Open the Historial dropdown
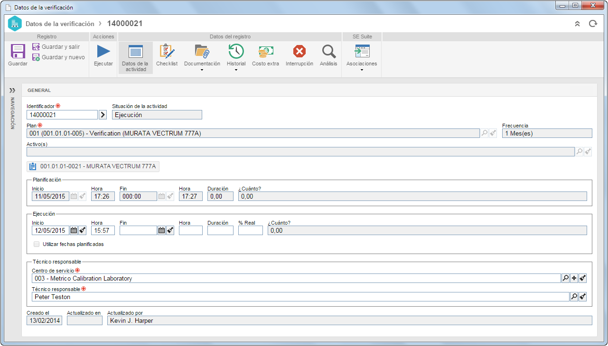The image size is (608, 346). click(x=236, y=58)
